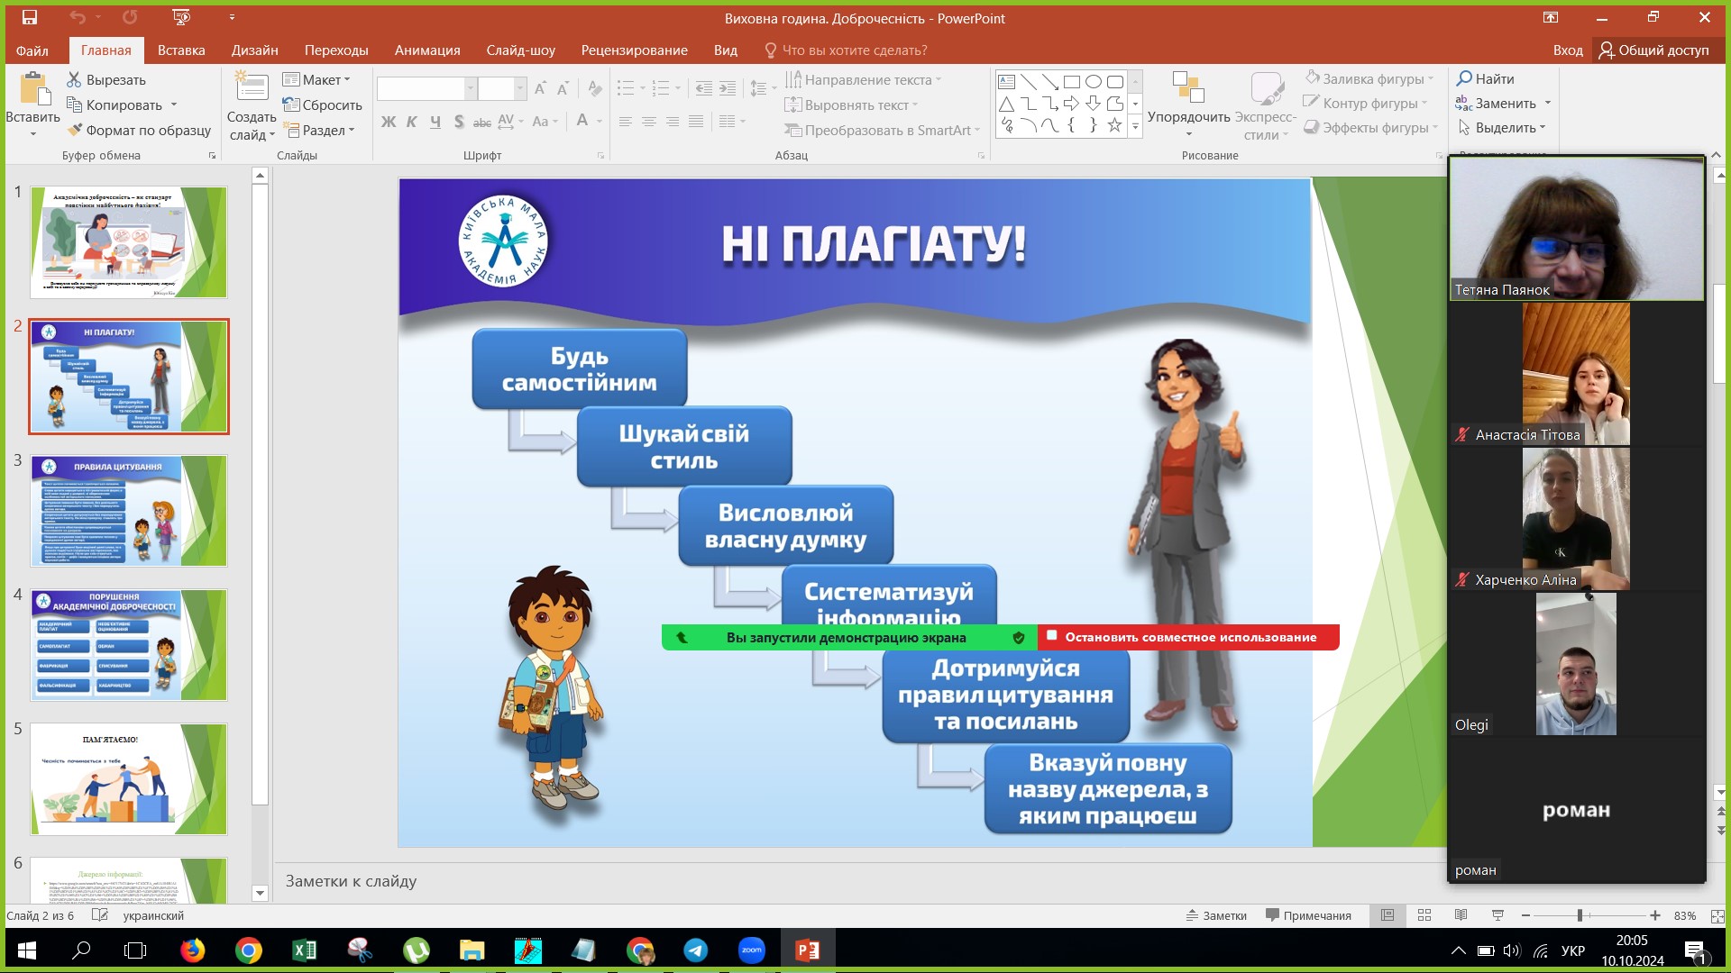
Task: Toggle underline Ч formatting
Action: click(435, 122)
